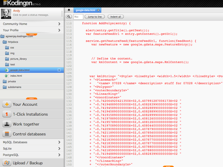This screenshot has width=223, height=167.
Task: Click the "<coordinates>" opening code line
Action: pyautogui.click(x=106, y=97)
